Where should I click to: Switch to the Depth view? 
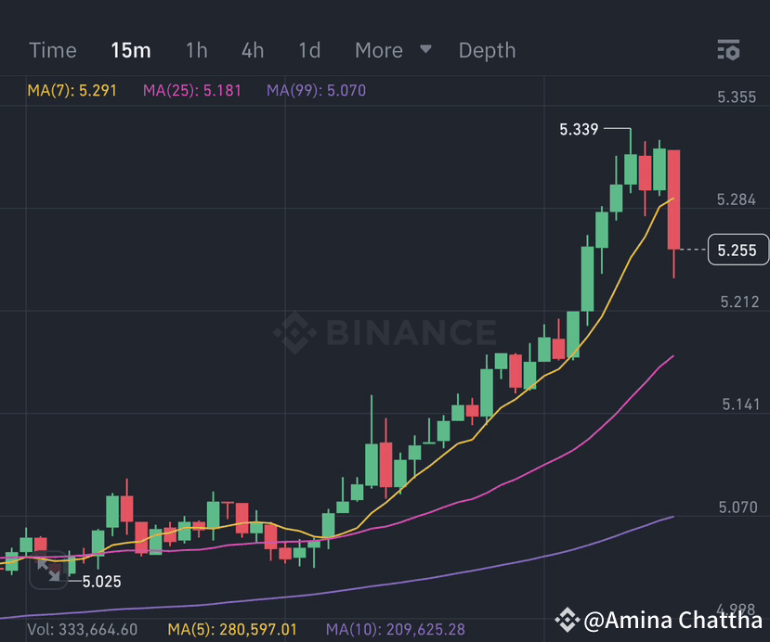point(487,51)
